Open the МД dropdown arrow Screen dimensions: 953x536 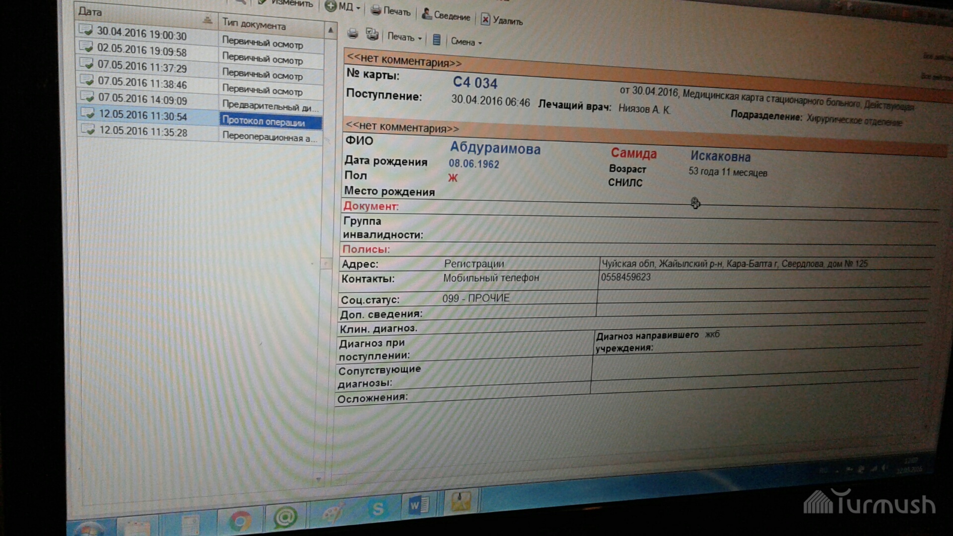click(358, 8)
